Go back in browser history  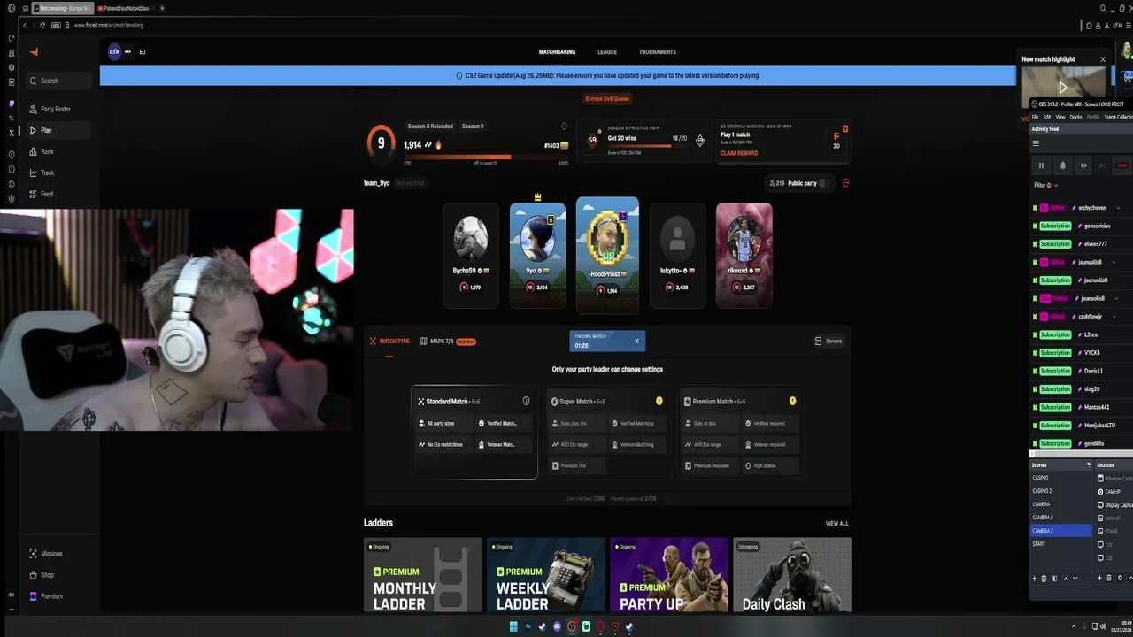click(x=24, y=25)
